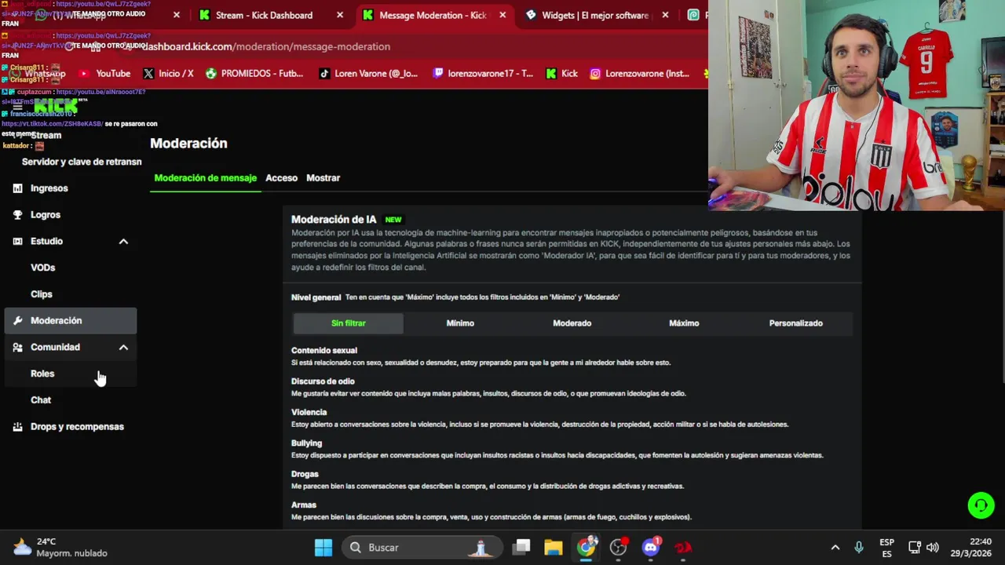Open the red dragon app in the taskbar
Viewport: 1005px width, 565px height.
click(x=683, y=548)
